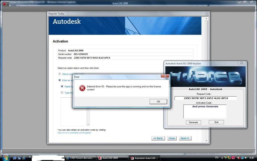Click the Activation Code box in KeyGen
This screenshot has width=257, height=161.
[x=205, y=111]
